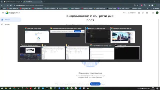160x90 pixels.
Task: Open the Google account avatar
Action: [x=157, y=13]
